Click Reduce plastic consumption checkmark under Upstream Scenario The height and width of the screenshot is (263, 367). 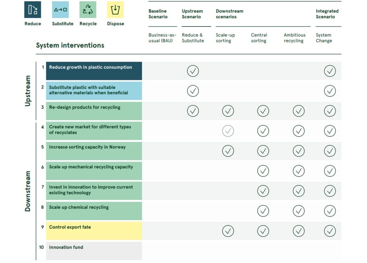coord(193,71)
